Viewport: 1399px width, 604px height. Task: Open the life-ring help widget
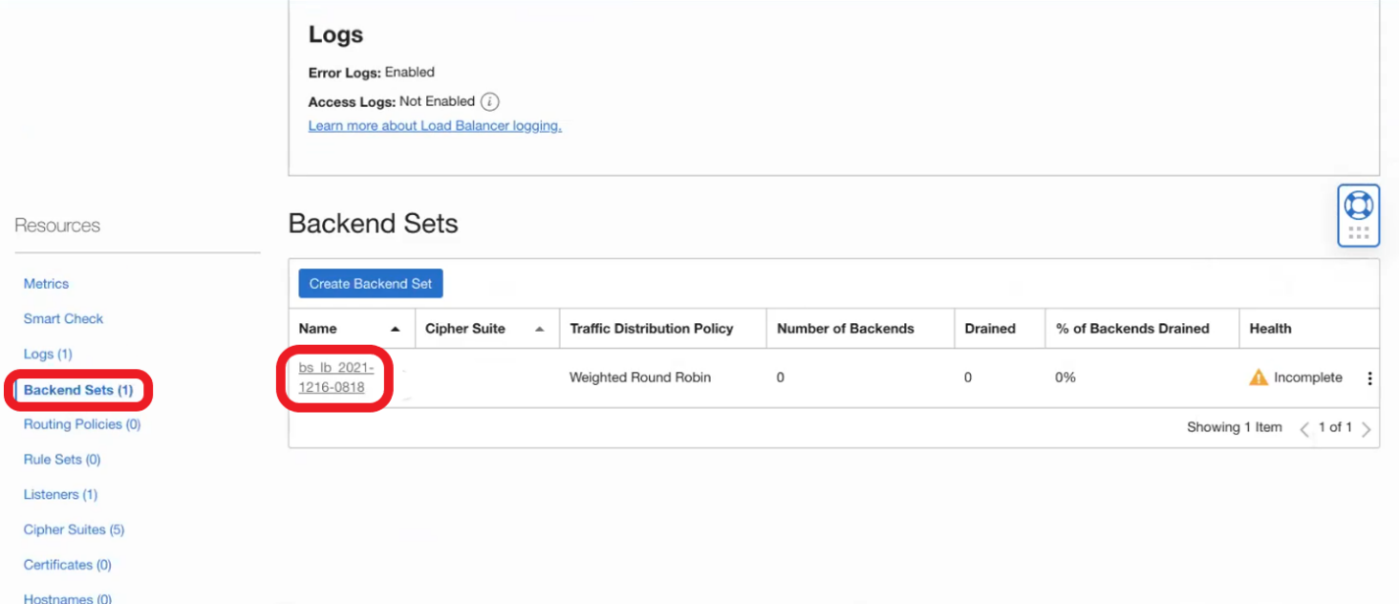tap(1359, 206)
